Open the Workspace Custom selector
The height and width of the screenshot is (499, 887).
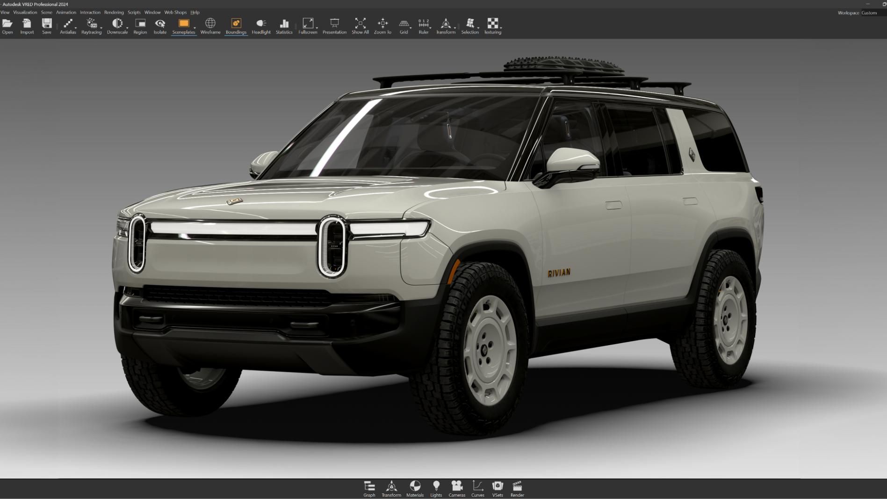click(x=870, y=13)
